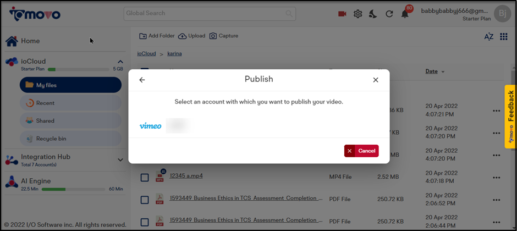
Task: Click the refresh icon
Action: 389,14
